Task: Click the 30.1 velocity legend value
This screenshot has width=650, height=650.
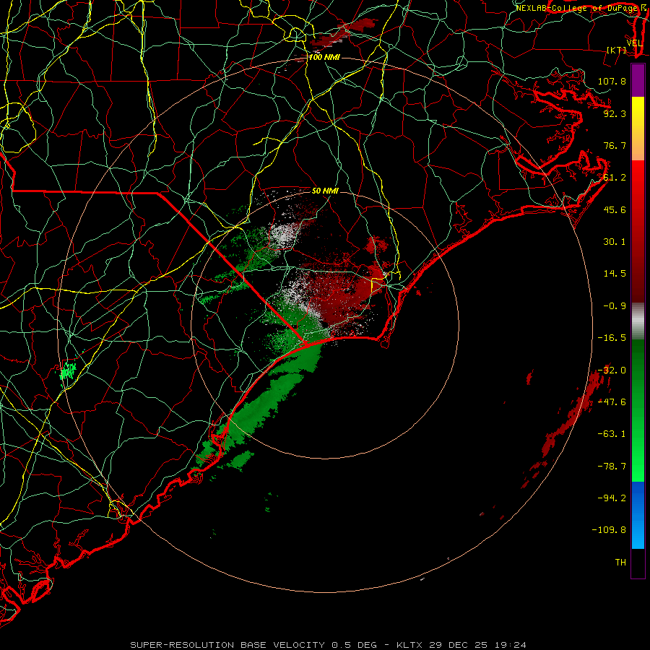Action: coord(615,242)
